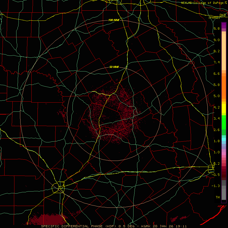Click the yellow segment of the color bar
This screenshot has height=228, width=228.
coord(224,108)
